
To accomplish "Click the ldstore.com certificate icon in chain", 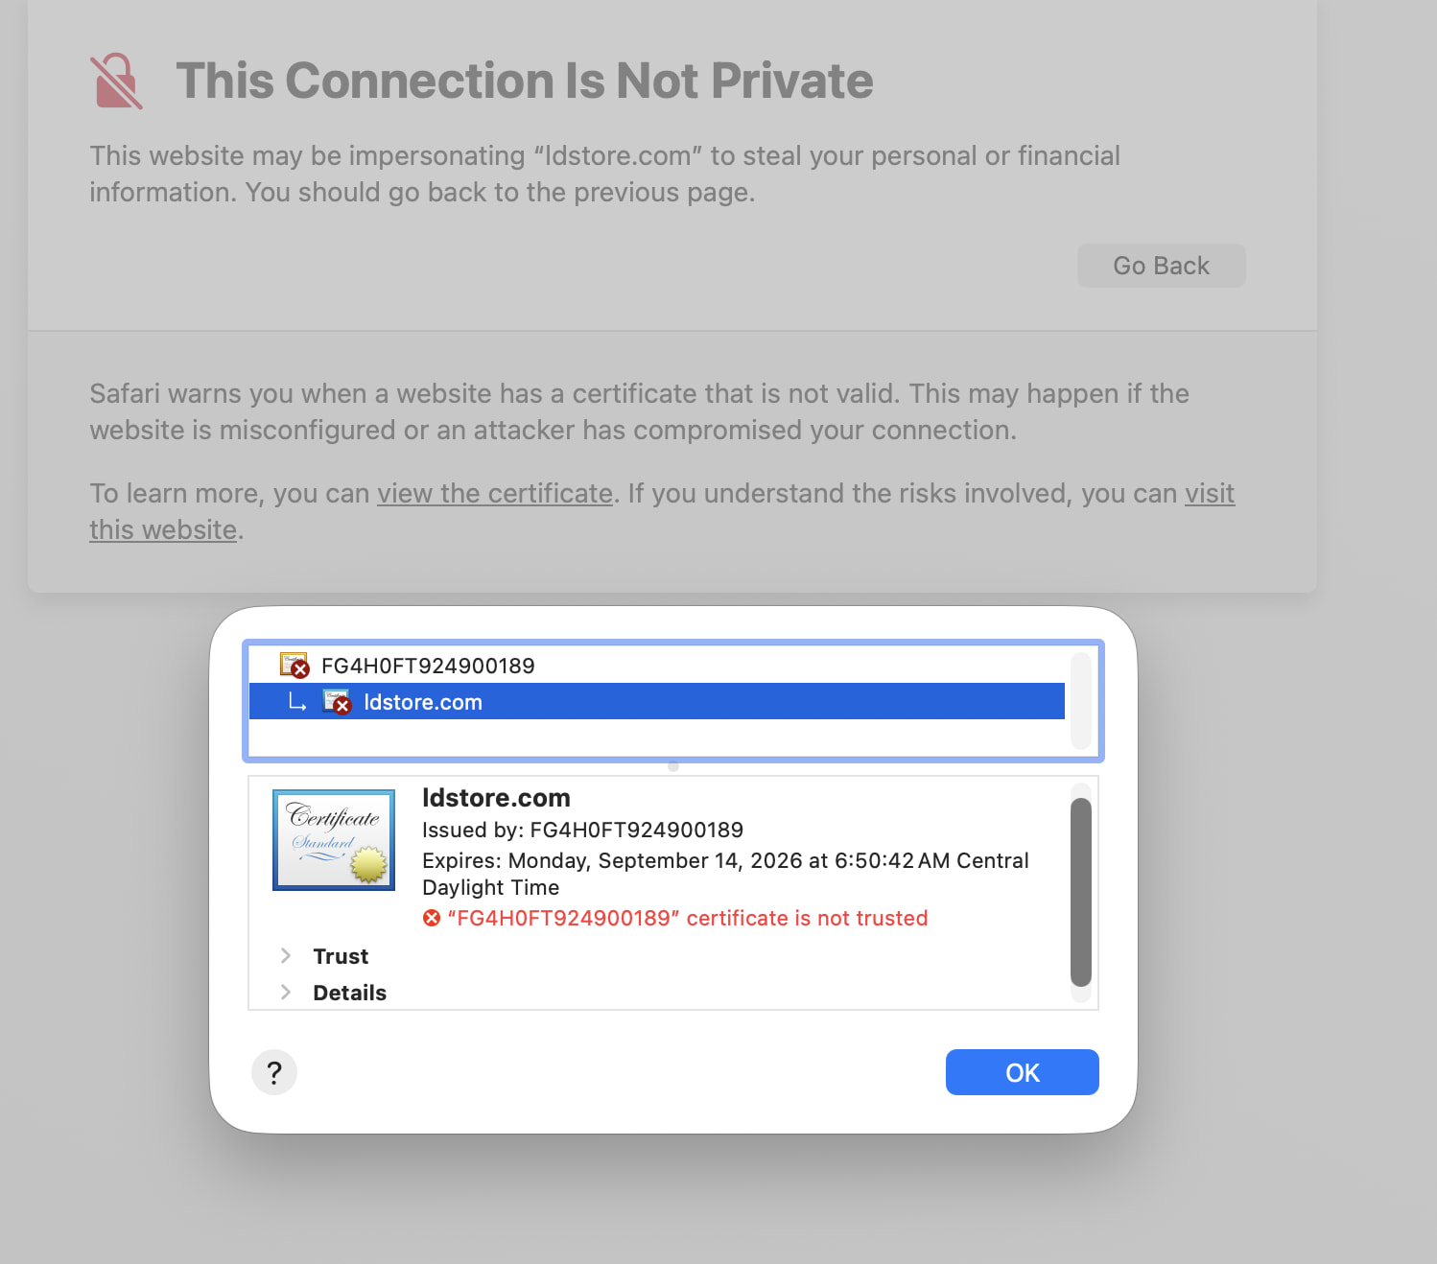I will 337,702.
